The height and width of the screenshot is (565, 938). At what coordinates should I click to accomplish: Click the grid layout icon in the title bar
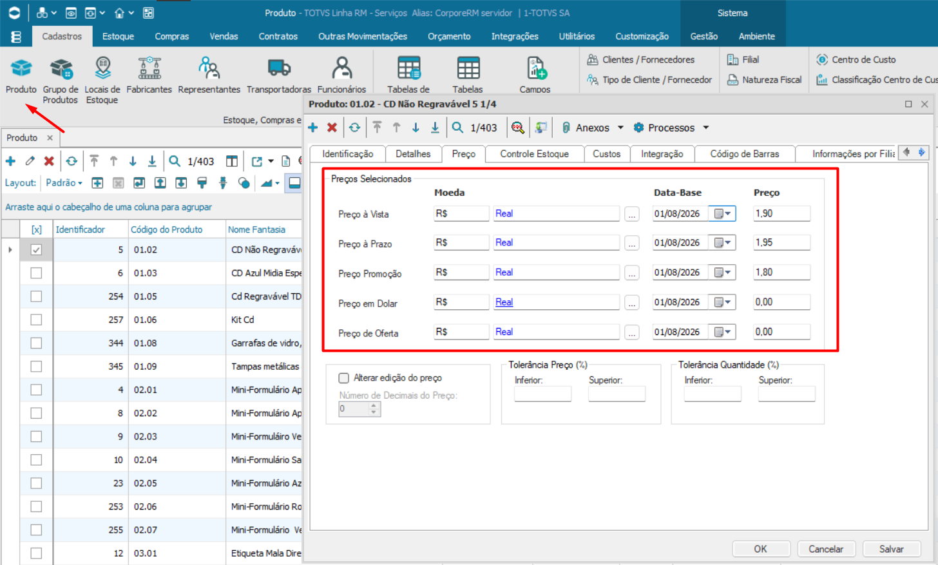[148, 13]
